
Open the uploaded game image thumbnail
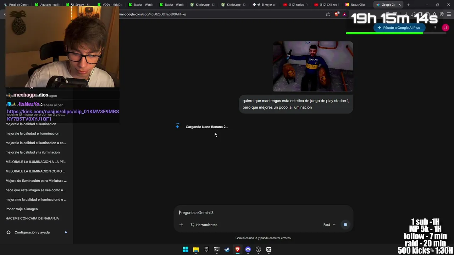[313, 67]
